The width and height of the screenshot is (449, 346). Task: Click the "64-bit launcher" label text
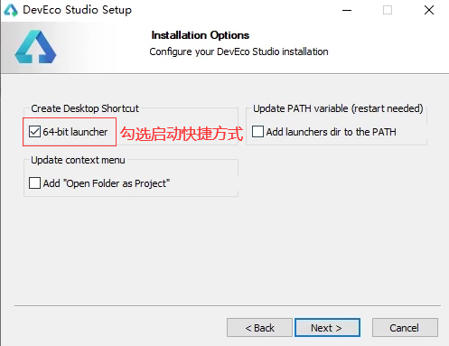point(75,132)
